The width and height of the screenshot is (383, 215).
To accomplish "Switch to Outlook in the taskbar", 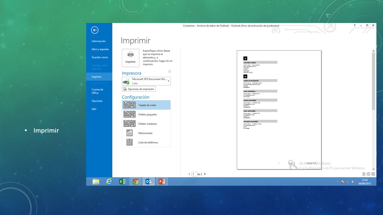I will pos(149,182).
